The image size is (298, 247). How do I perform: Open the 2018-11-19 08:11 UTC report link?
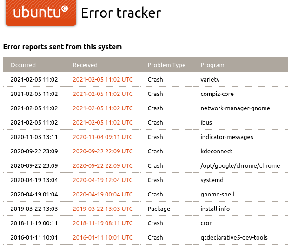103,223
